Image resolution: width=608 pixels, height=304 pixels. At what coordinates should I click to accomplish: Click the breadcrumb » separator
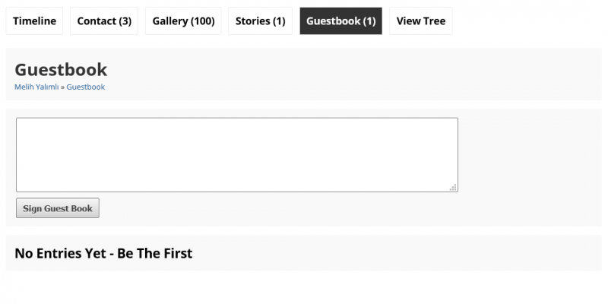(x=63, y=87)
